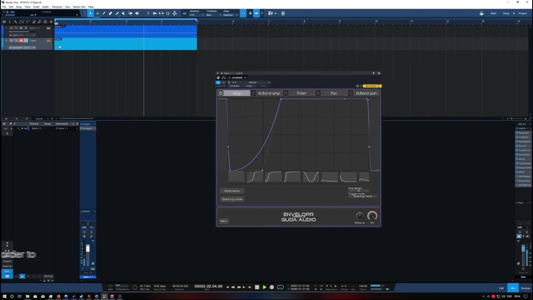Toggle the M.Band pan power button
This screenshot has width=533, height=300.
351,93
